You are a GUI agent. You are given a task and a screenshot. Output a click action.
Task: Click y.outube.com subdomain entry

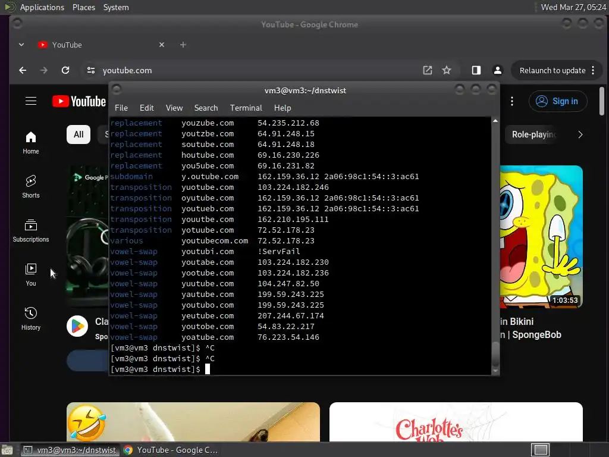coord(210,176)
